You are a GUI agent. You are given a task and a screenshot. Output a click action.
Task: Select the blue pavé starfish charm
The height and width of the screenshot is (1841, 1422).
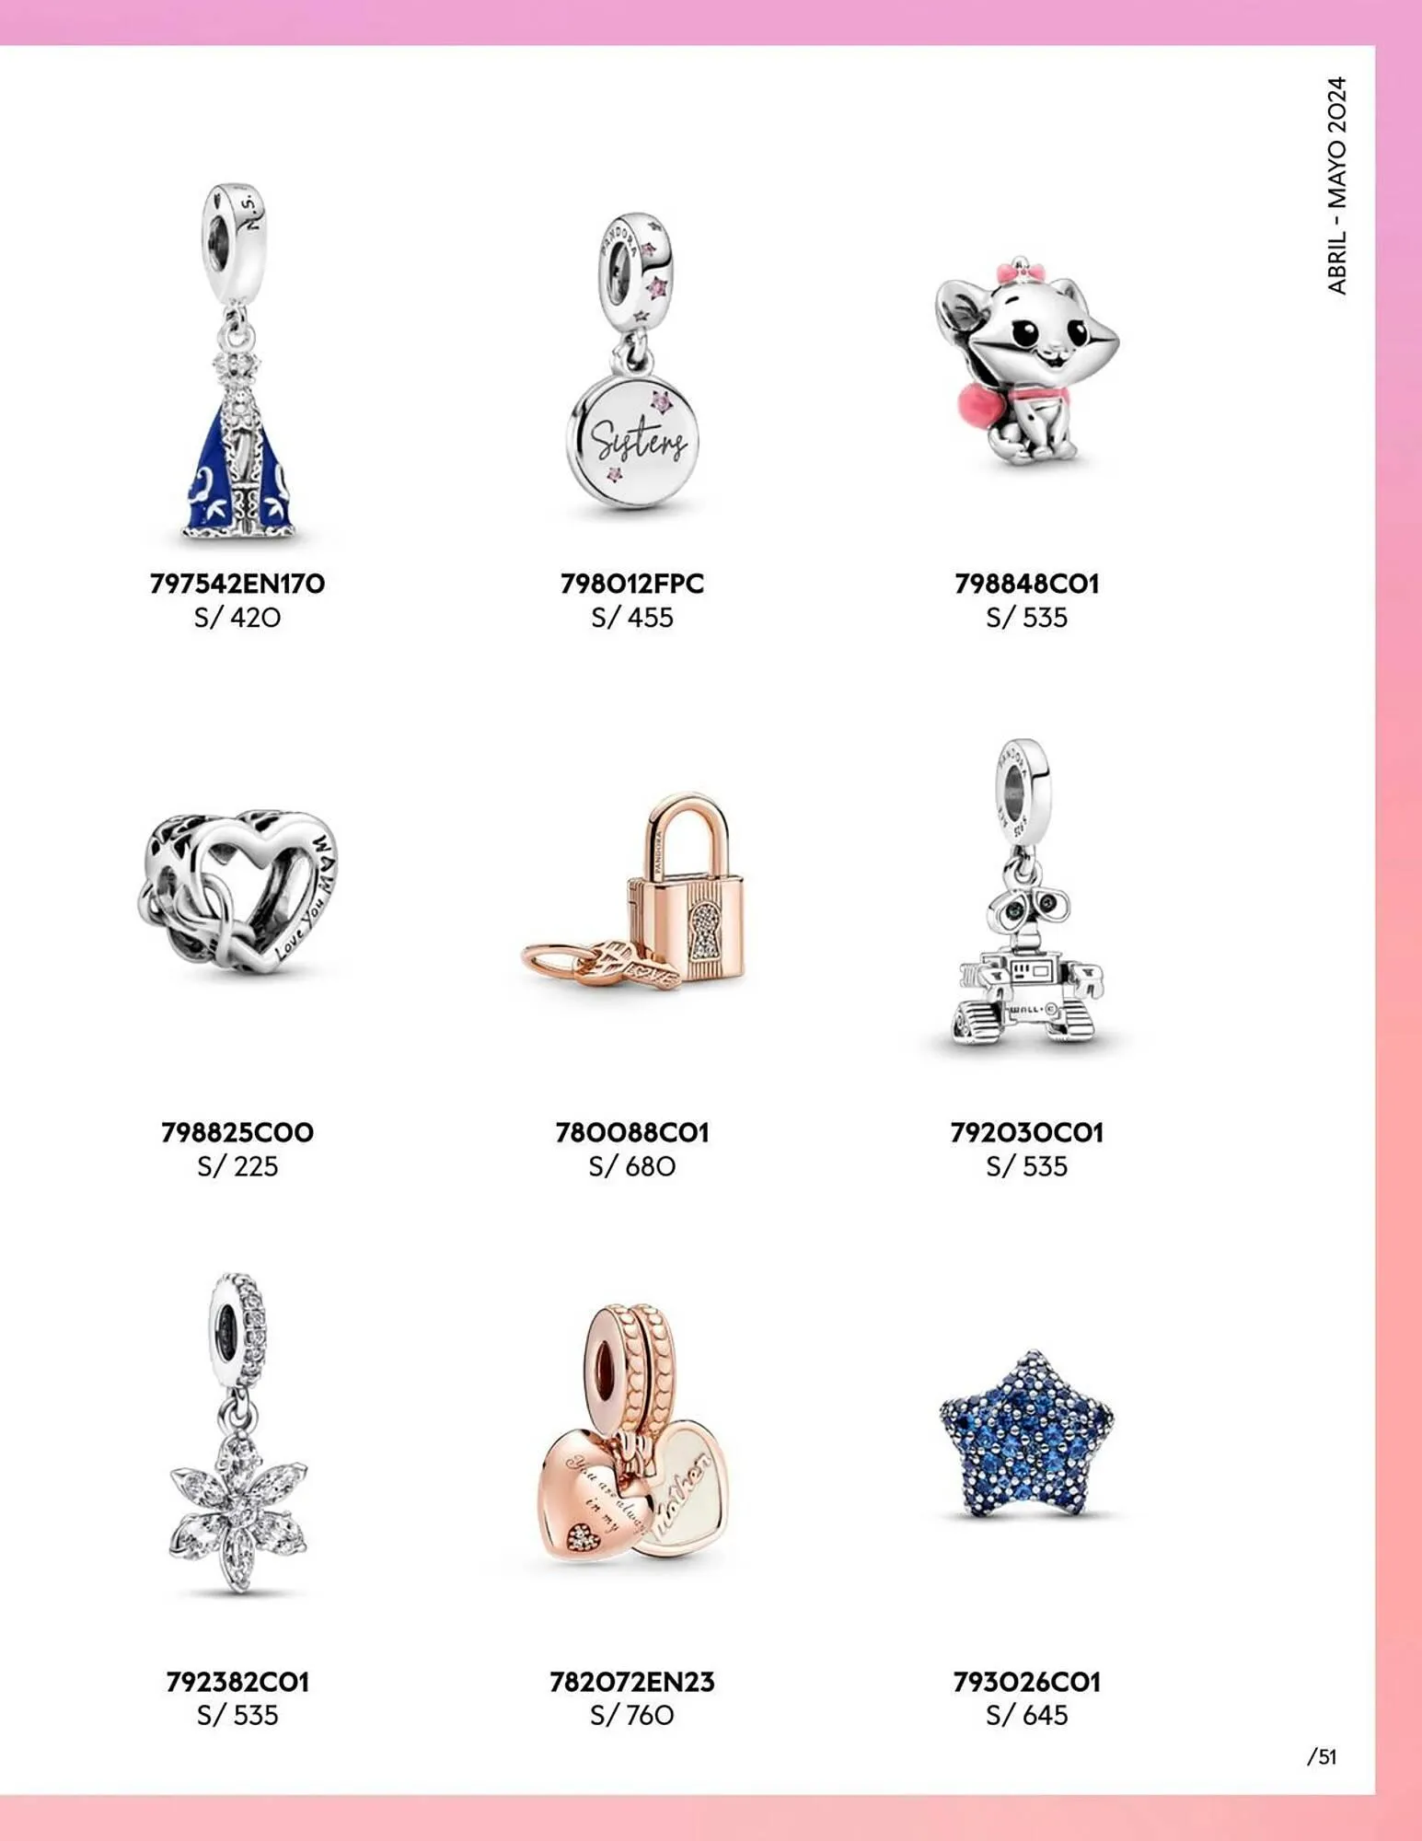coord(1026,1435)
